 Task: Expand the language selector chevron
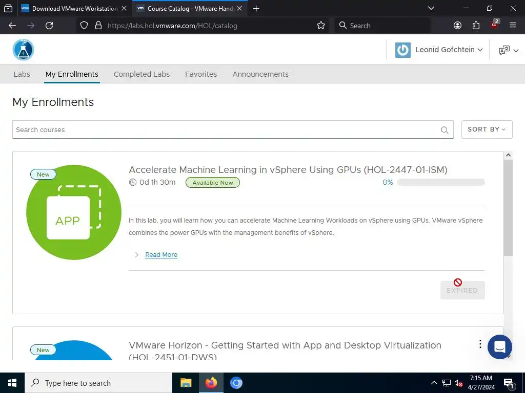(x=516, y=51)
